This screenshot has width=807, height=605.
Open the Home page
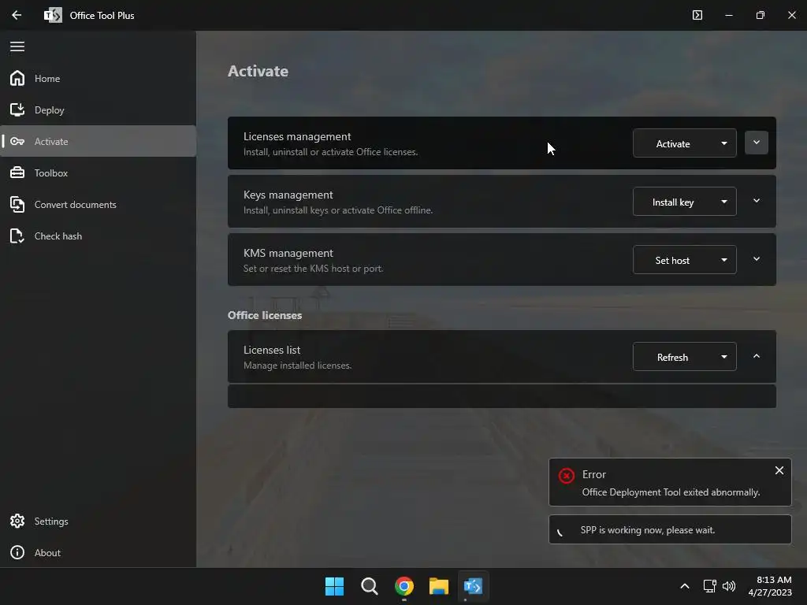(x=98, y=78)
